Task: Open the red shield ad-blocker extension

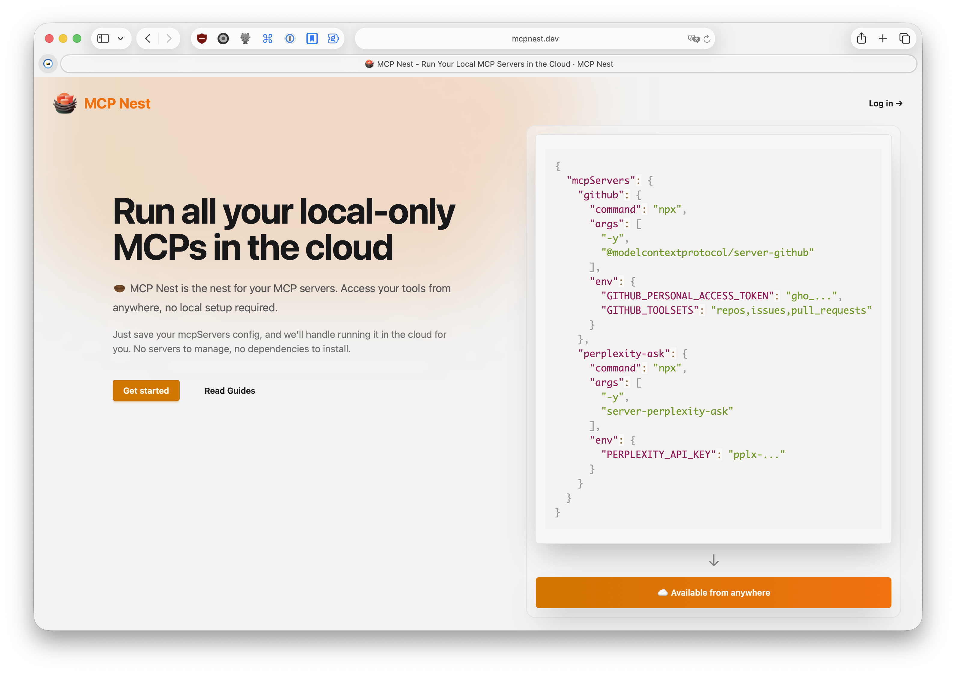Action: 202,38
